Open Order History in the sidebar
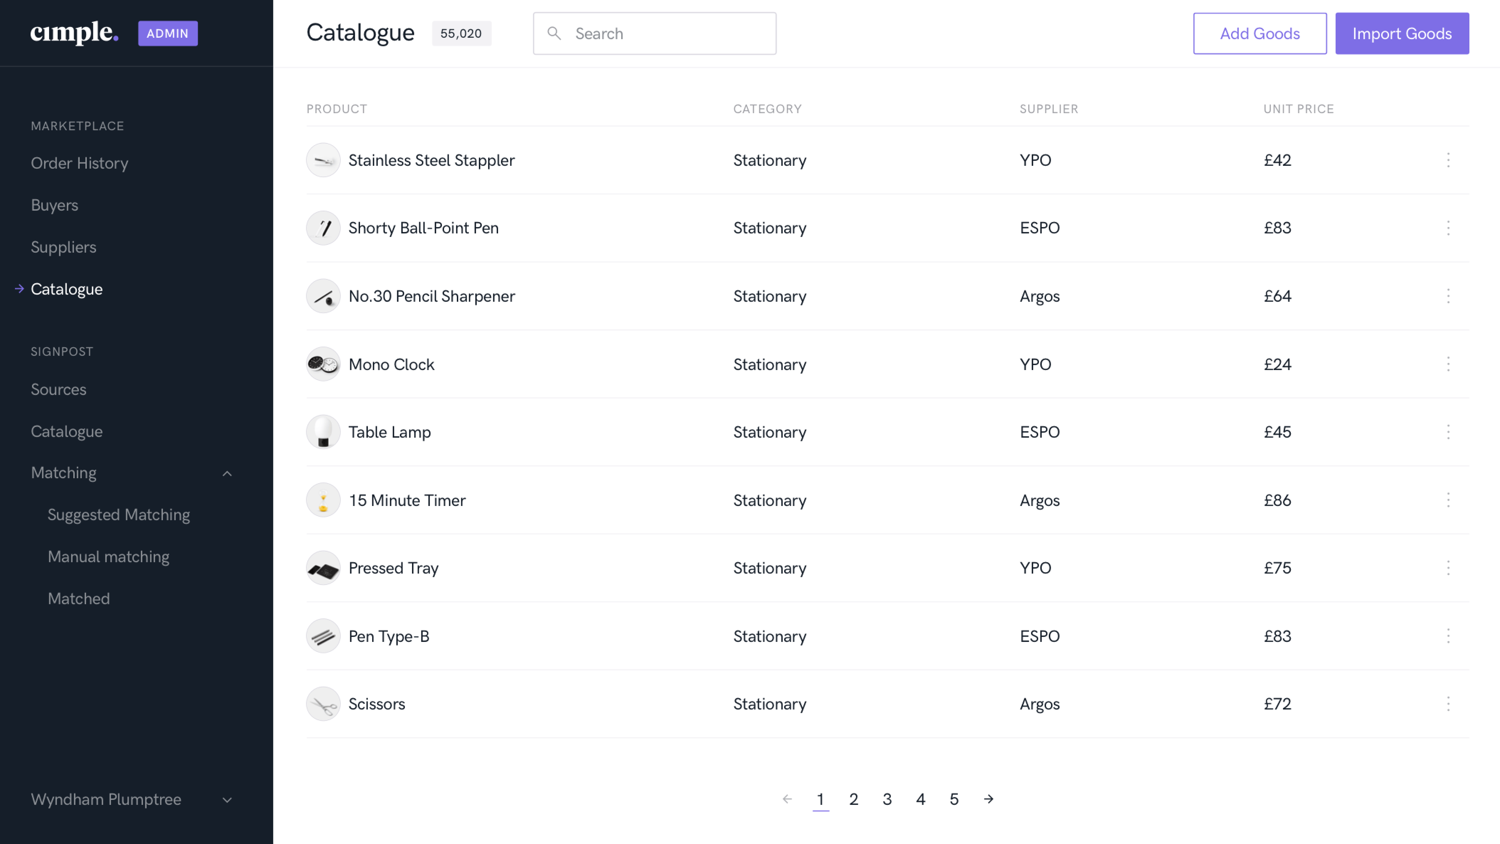The width and height of the screenshot is (1500, 844). [79, 163]
